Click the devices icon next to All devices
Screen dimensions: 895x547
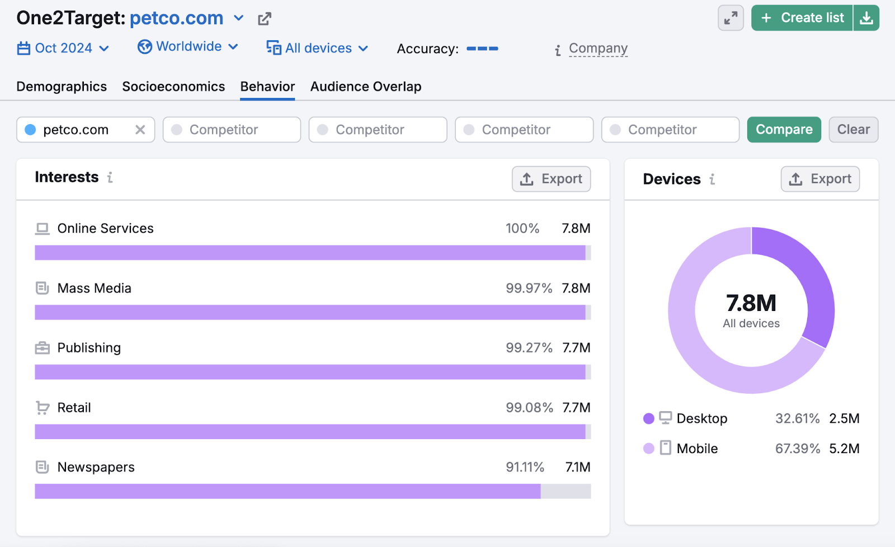tap(274, 48)
